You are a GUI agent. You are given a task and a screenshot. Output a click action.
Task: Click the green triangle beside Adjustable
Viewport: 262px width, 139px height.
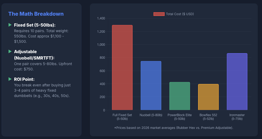point(10,51)
